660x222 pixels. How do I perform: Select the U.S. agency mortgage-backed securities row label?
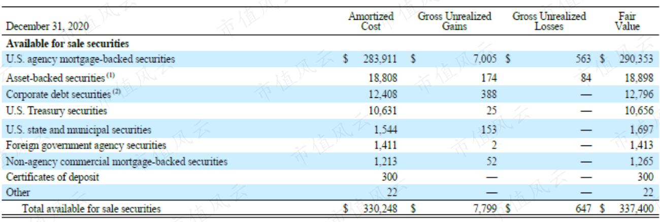pos(90,59)
